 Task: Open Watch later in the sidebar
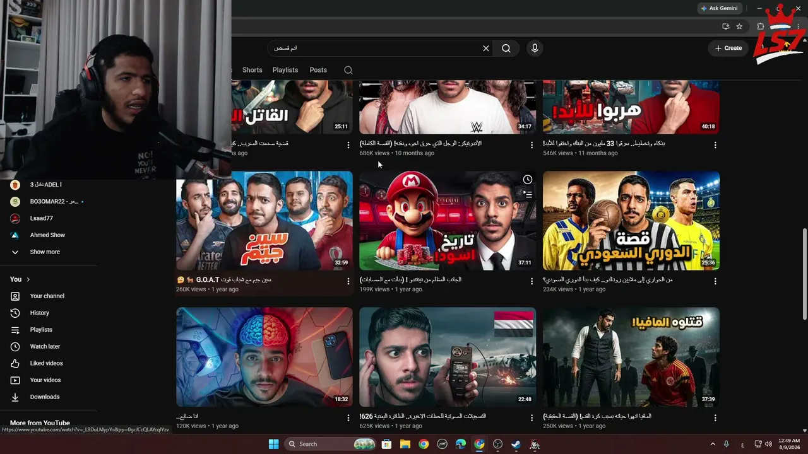click(x=45, y=347)
